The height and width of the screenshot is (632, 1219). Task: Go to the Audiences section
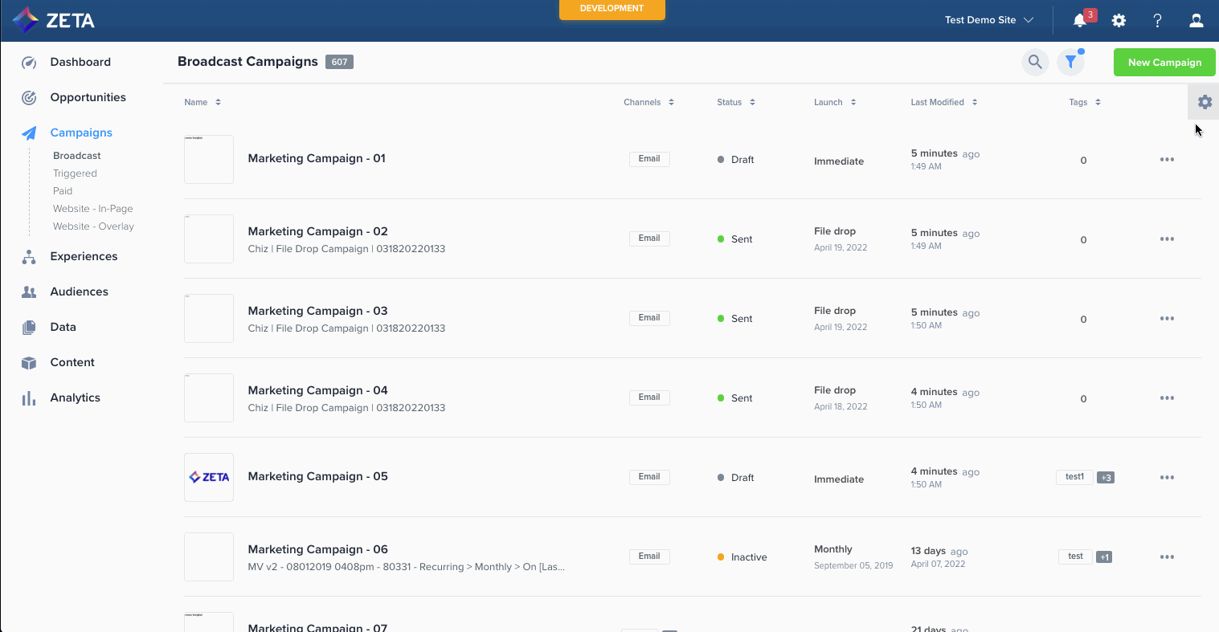coord(79,292)
